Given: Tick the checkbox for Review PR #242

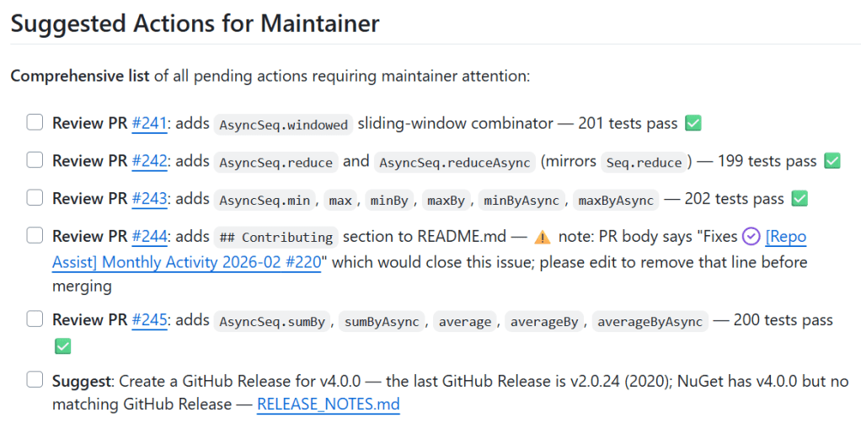Looking at the screenshot, I should pos(35,160).
